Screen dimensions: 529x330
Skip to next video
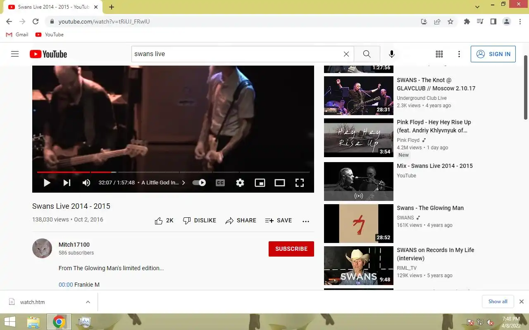coord(67,183)
